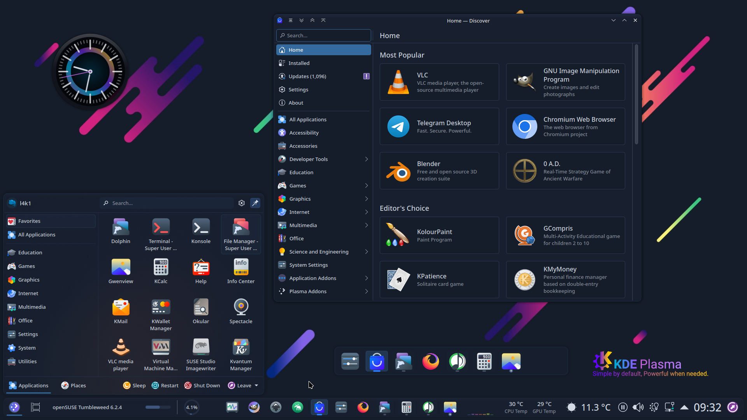Click user name l4k1 in launcher
The height and width of the screenshot is (420, 747).
25,203
